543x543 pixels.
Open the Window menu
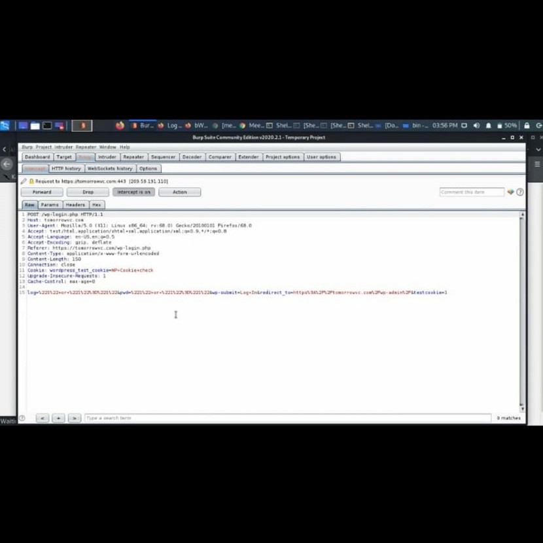coord(108,147)
